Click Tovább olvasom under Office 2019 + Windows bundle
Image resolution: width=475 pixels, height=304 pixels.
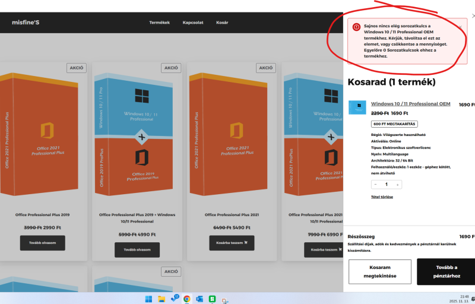[x=137, y=250]
